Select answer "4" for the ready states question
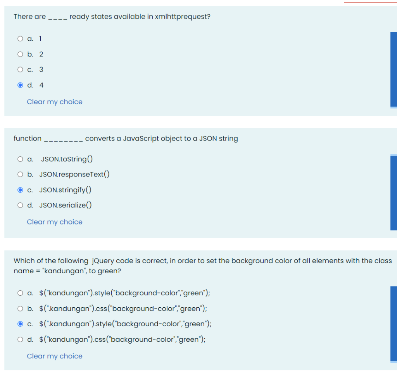The width and height of the screenshot is (397, 377). pos(20,85)
